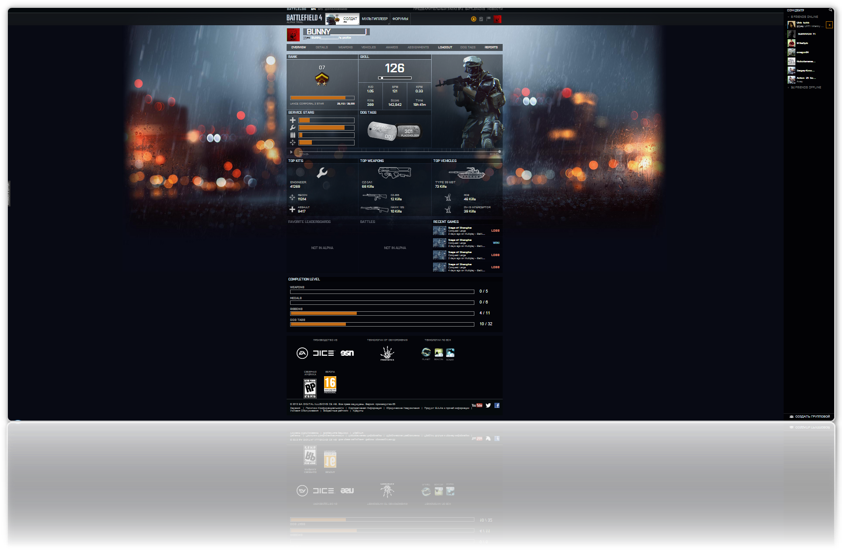Click the CZ-3A1 weapon image
Screen dimensions: 842x553
click(394, 172)
